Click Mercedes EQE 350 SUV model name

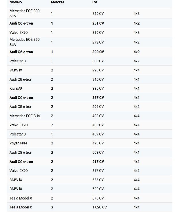pyautogui.click(x=24, y=42)
